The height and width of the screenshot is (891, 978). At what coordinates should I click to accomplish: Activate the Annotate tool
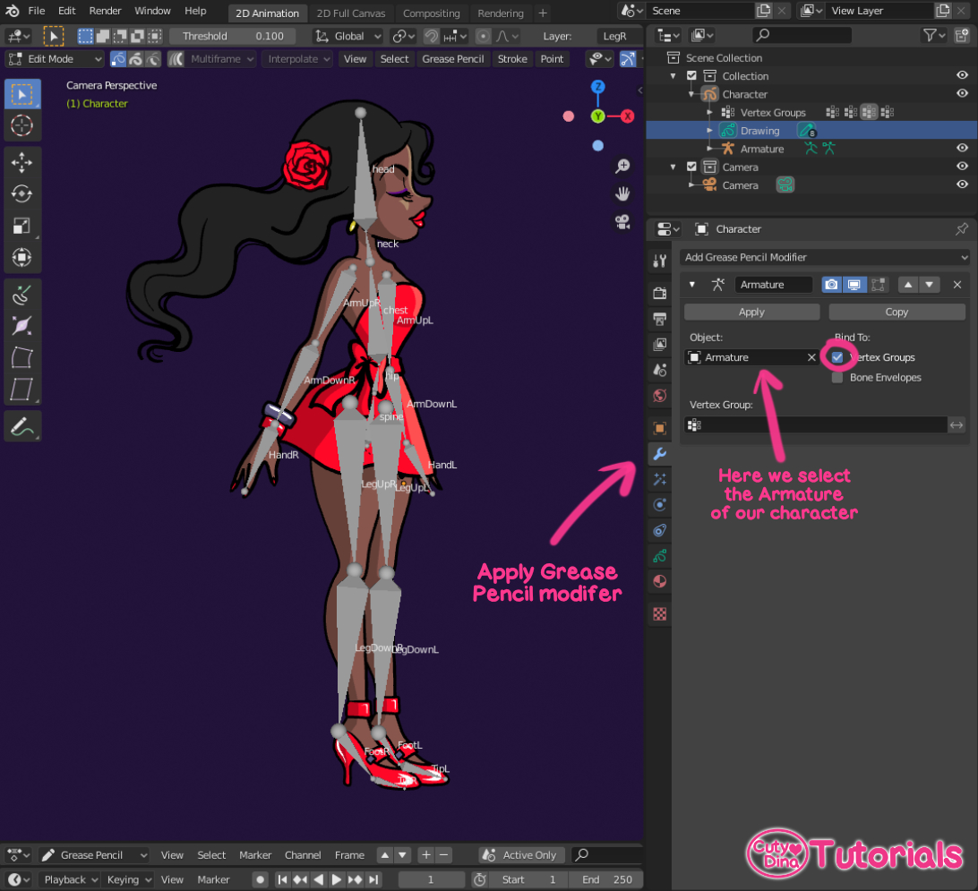[21, 425]
